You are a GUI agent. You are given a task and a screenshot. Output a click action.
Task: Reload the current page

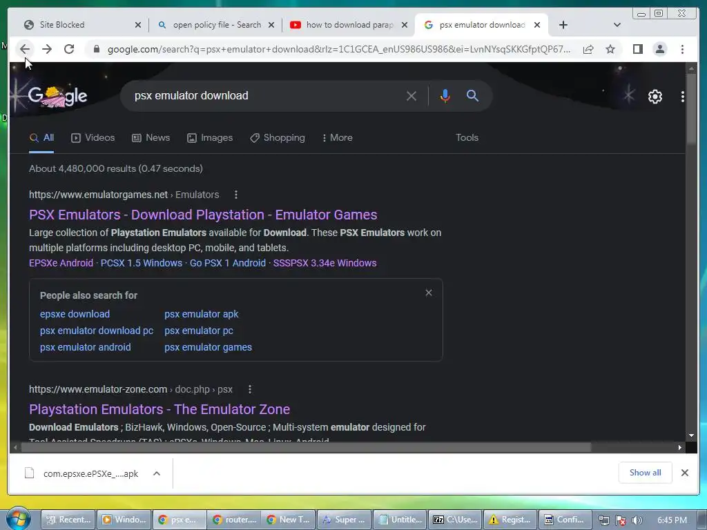[x=69, y=49]
